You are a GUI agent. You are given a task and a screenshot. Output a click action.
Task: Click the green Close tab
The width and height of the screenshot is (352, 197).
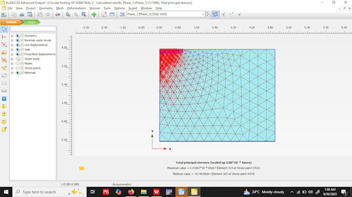31,22
